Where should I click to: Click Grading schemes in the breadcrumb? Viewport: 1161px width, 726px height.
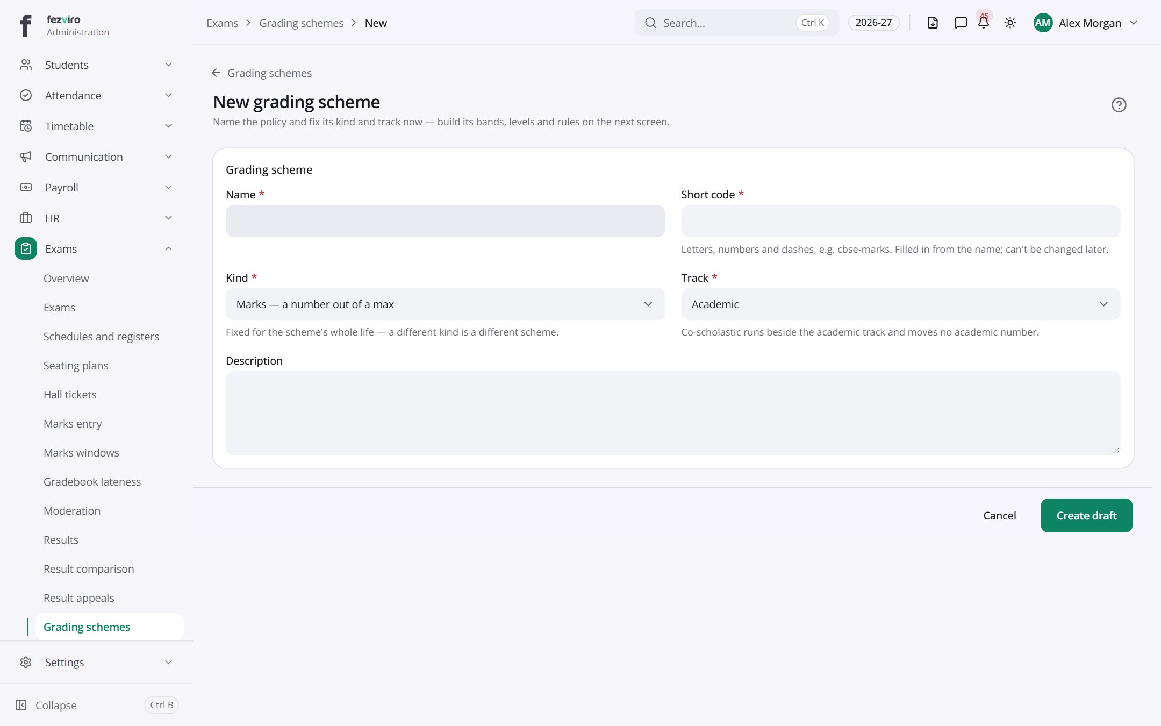pyautogui.click(x=301, y=23)
